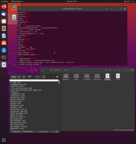Click the search icon in the terminal header

tap(106, 9)
